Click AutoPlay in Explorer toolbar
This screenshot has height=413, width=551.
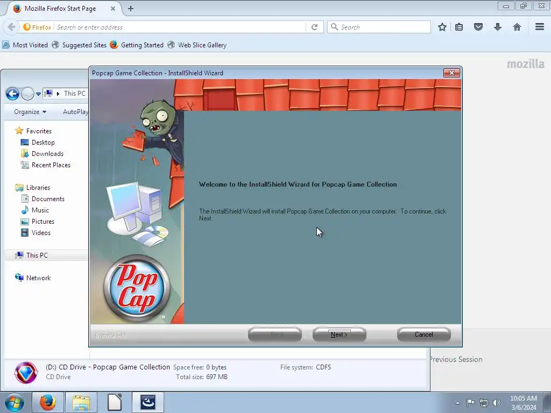[x=75, y=112]
